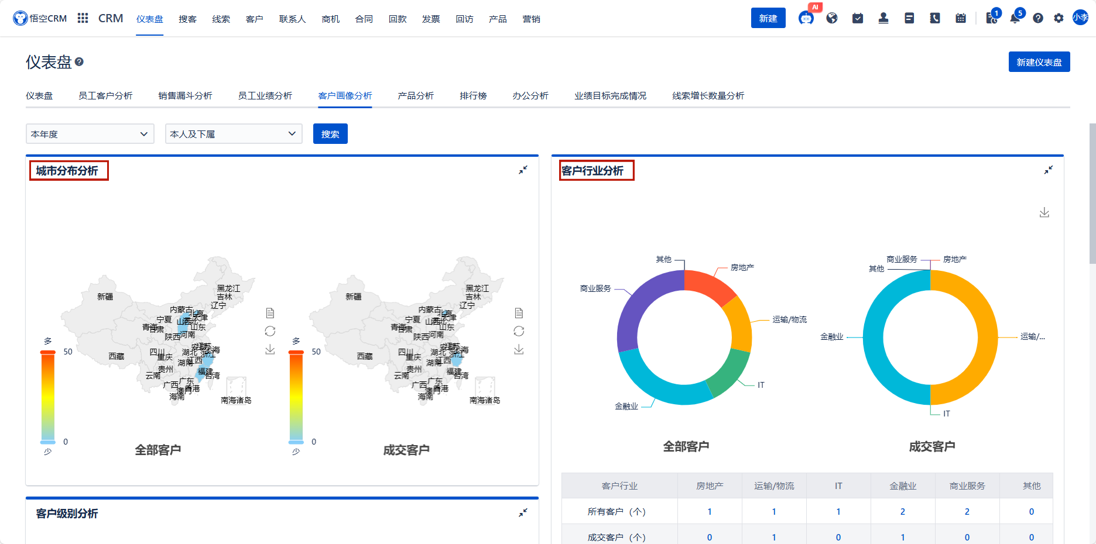Open the phone address book icon
This screenshot has width=1096, height=544.
pos(935,18)
